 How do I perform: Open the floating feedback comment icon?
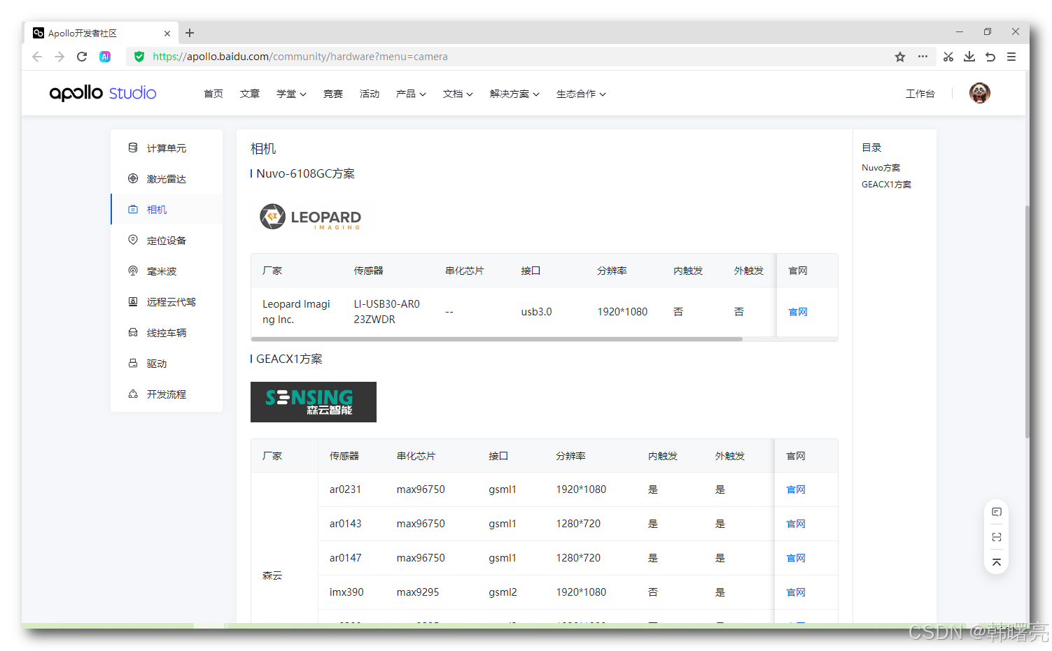[997, 512]
